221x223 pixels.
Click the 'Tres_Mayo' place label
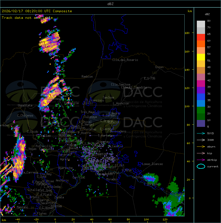pos(88,112)
